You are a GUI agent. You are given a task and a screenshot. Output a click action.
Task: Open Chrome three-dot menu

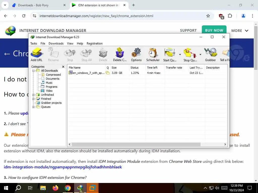tap(252, 16)
